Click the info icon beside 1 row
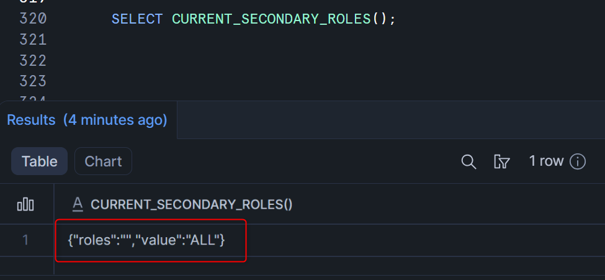Image resolution: width=605 pixels, height=280 pixels. (x=578, y=162)
